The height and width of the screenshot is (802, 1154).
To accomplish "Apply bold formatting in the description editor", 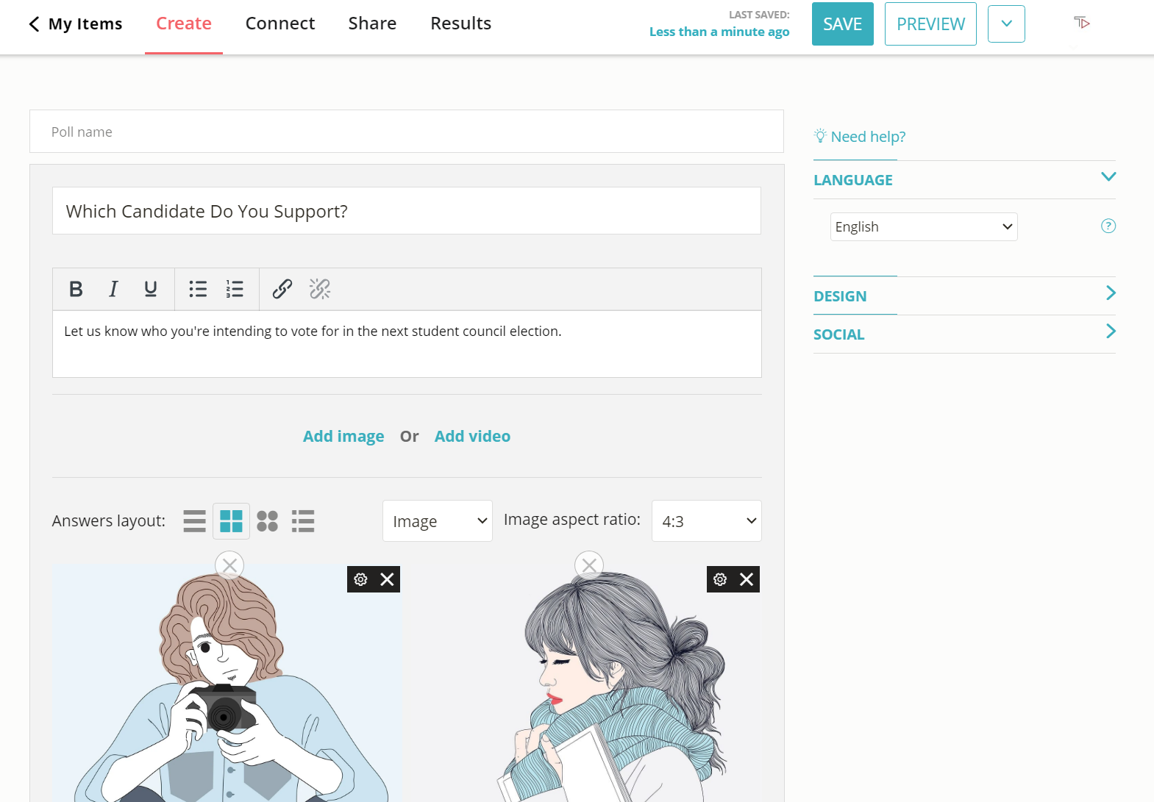I will click(x=76, y=289).
